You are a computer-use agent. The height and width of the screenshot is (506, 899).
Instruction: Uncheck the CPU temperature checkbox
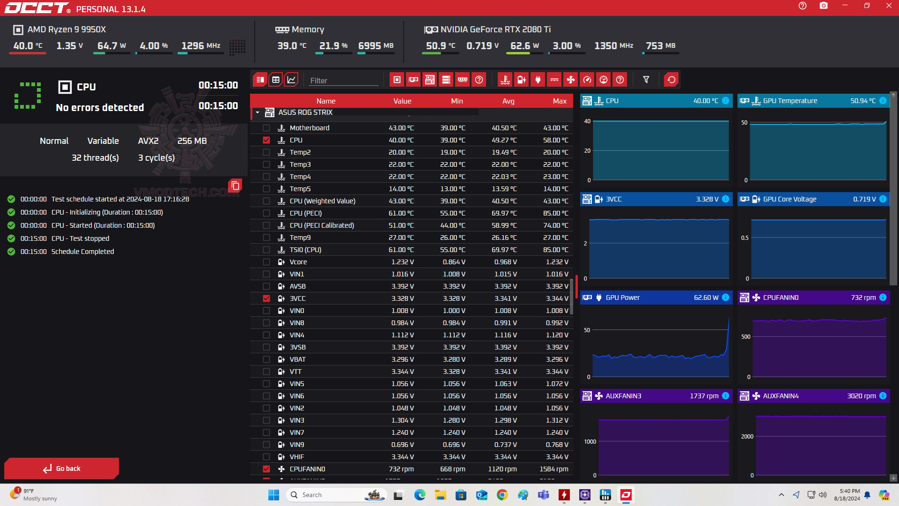pyautogui.click(x=266, y=140)
